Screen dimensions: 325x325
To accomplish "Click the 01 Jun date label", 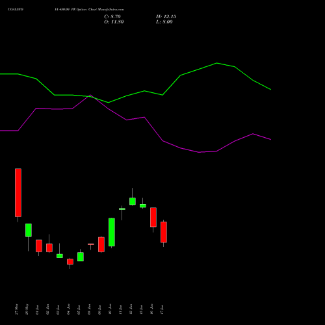I will pos(38,309).
